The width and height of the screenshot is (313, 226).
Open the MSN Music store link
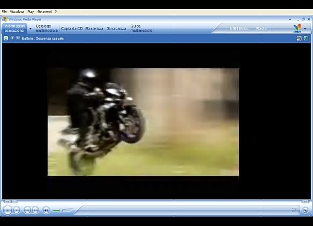click(239, 28)
